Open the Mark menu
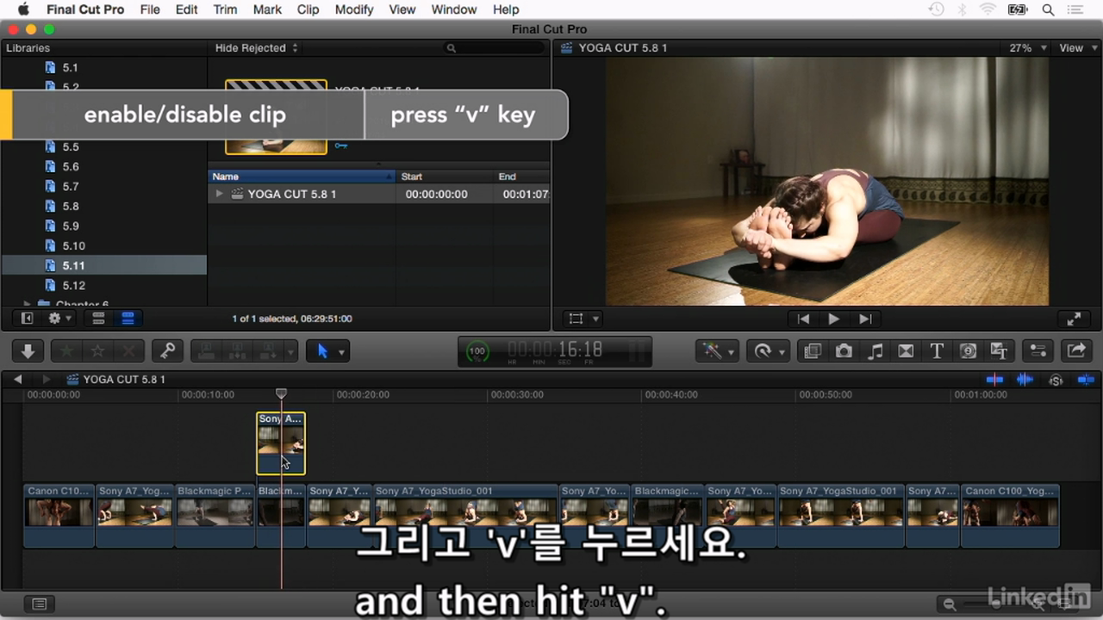The image size is (1103, 620). pos(267,9)
